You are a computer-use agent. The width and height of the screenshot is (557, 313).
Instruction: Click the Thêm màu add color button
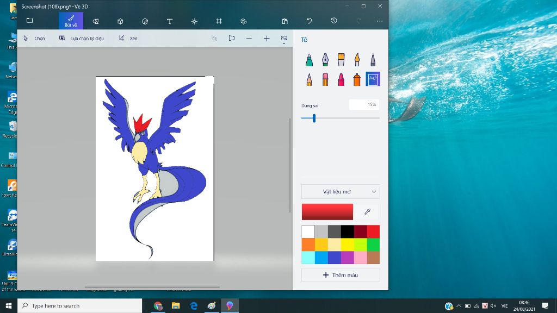pyautogui.click(x=341, y=275)
